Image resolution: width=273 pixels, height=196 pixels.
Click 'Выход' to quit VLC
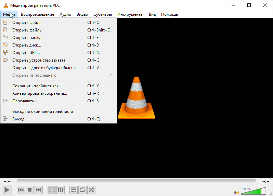click(x=18, y=119)
